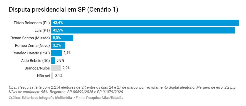
Task: Open the "Pesquisa Atlas/Estadão" source
Action: point(105,98)
